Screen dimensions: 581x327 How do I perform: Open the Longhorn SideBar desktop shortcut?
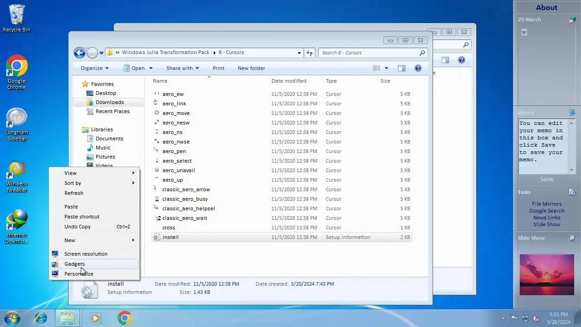pos(16,124)
